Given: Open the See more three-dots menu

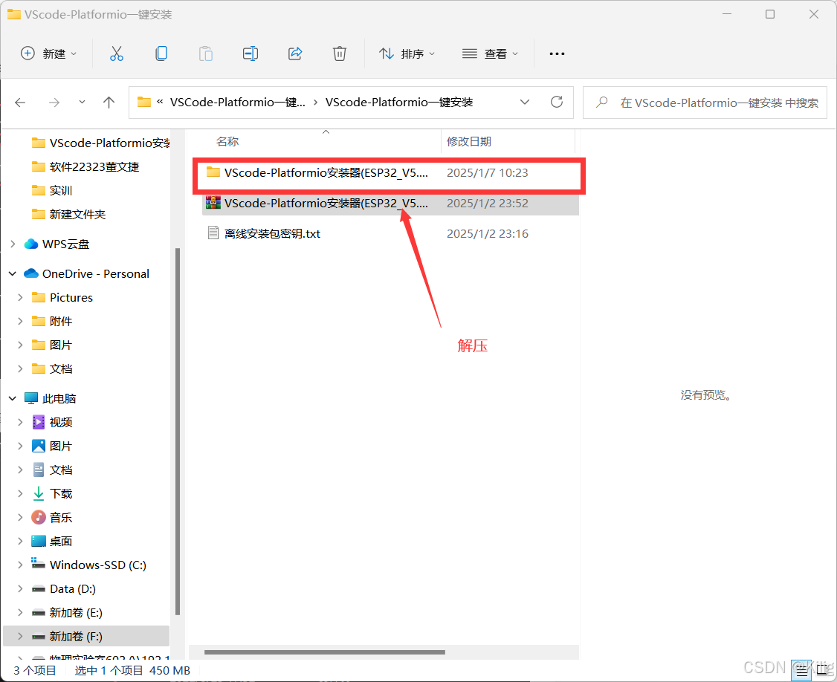Looking at the screenshot, I should tap(557, 54).
